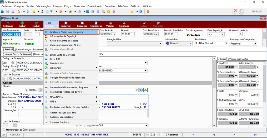Go to the last record arrow
The height and width of the screenshot is (138, 267).
coord(255,135)
